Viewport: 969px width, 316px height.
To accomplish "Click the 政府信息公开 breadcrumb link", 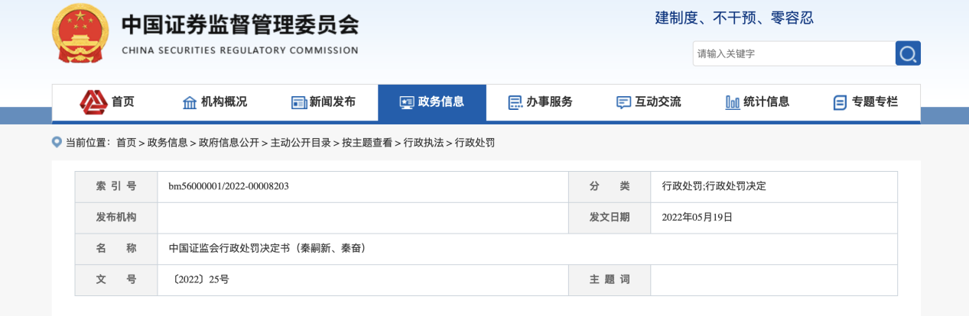I will [229, 143].
